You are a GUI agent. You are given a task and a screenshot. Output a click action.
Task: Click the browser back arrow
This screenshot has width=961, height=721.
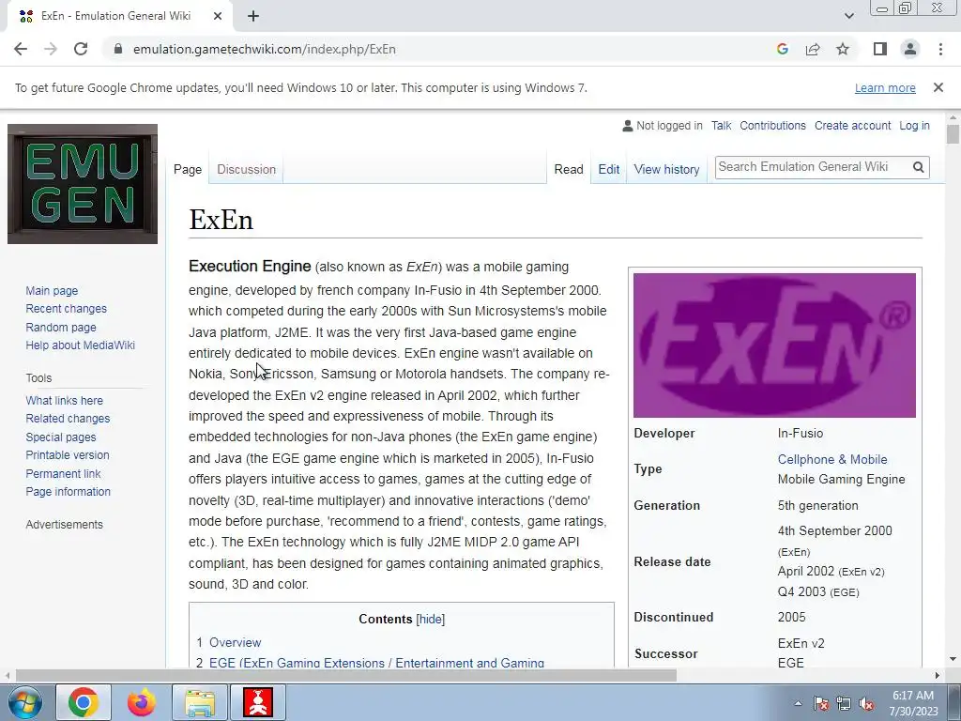21,49
